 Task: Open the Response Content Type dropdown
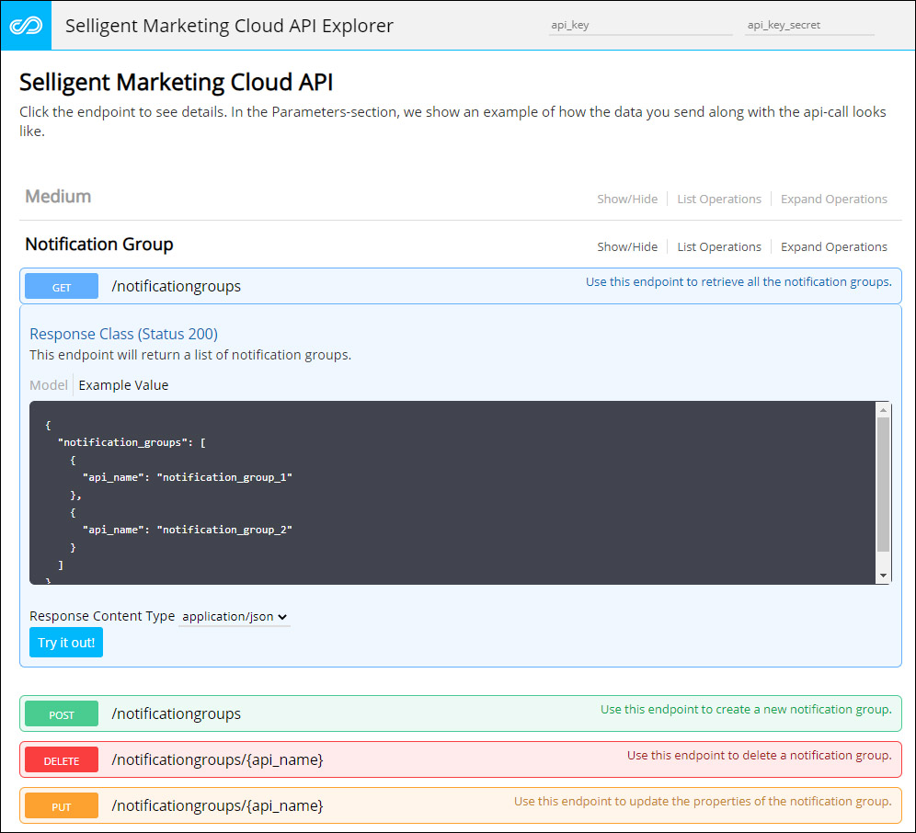coord(235,616)
